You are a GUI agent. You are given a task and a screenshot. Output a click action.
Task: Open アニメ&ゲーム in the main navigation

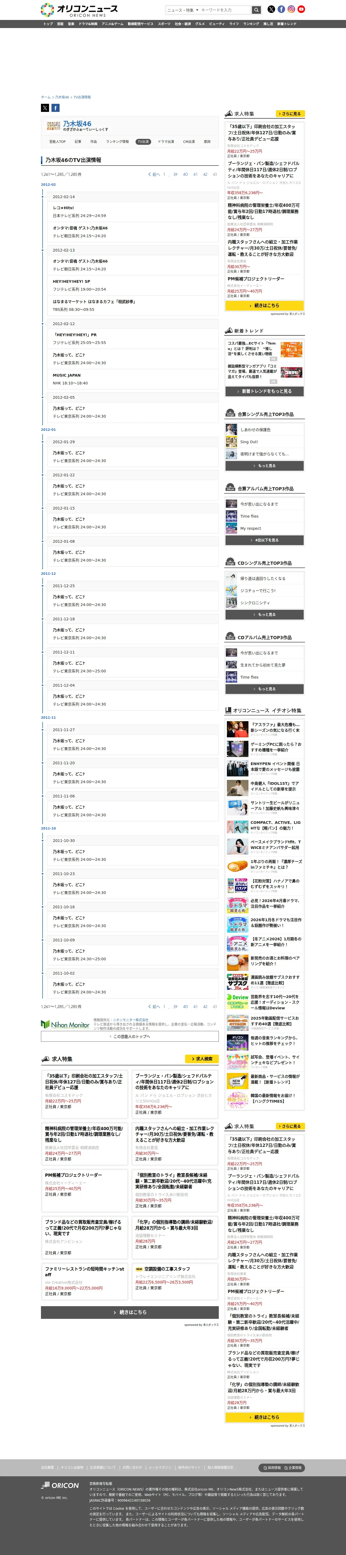pos(112,24)
